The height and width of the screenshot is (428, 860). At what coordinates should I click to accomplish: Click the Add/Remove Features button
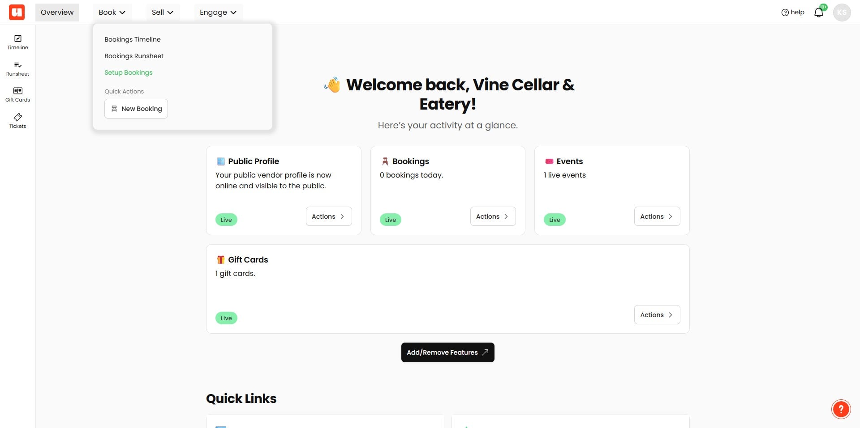(447, 352)
